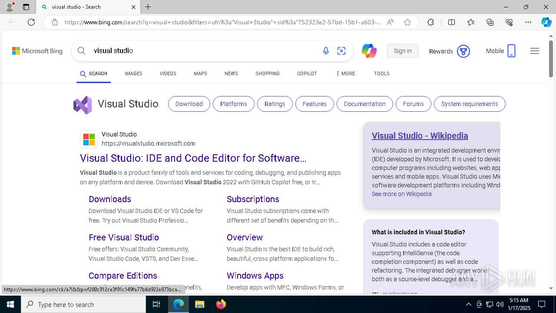Switch to the SHOPPING tab
This screenshot has width=556, height=313.
[268, 73]
